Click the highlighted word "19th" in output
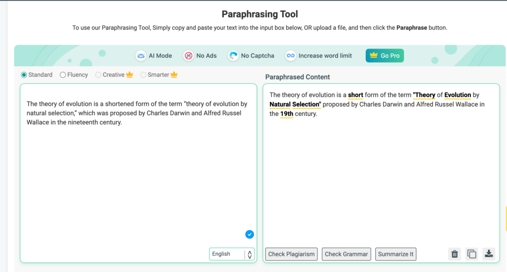 click(287, 114)
